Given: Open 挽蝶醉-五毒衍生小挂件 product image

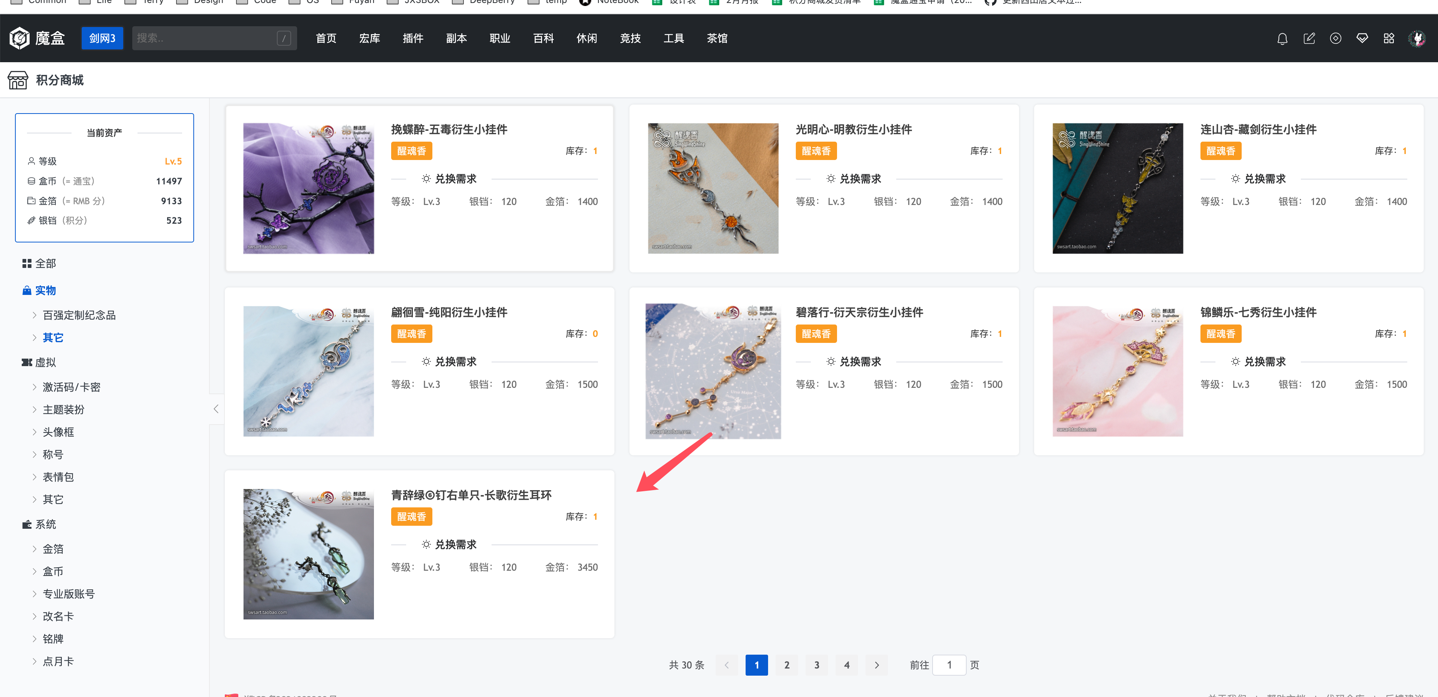Looking at the screenshot, I should click(309, 188).
